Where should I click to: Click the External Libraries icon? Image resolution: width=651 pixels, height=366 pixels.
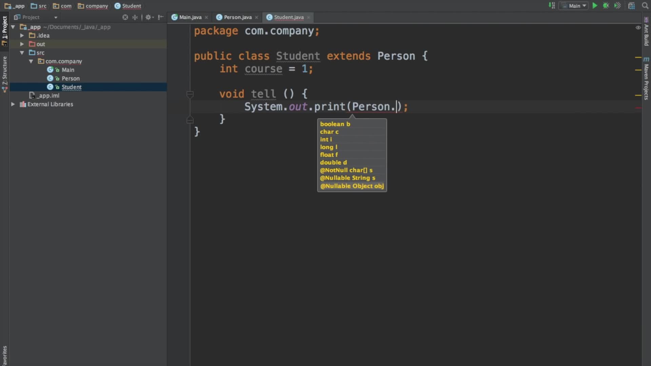coord(23,104)
